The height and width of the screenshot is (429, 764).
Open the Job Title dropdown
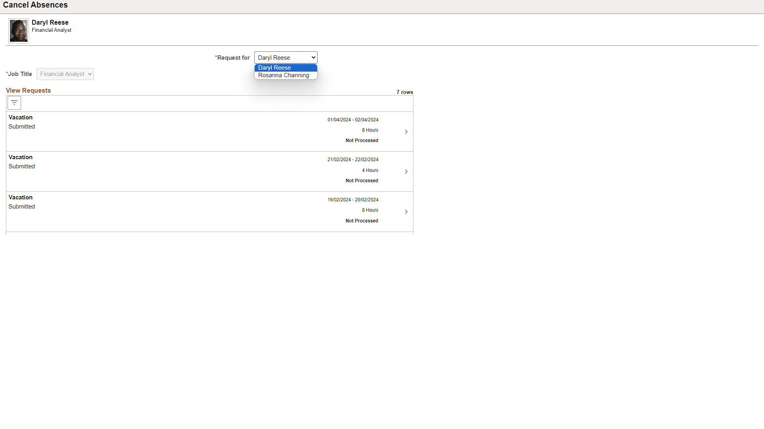point(65,74)
